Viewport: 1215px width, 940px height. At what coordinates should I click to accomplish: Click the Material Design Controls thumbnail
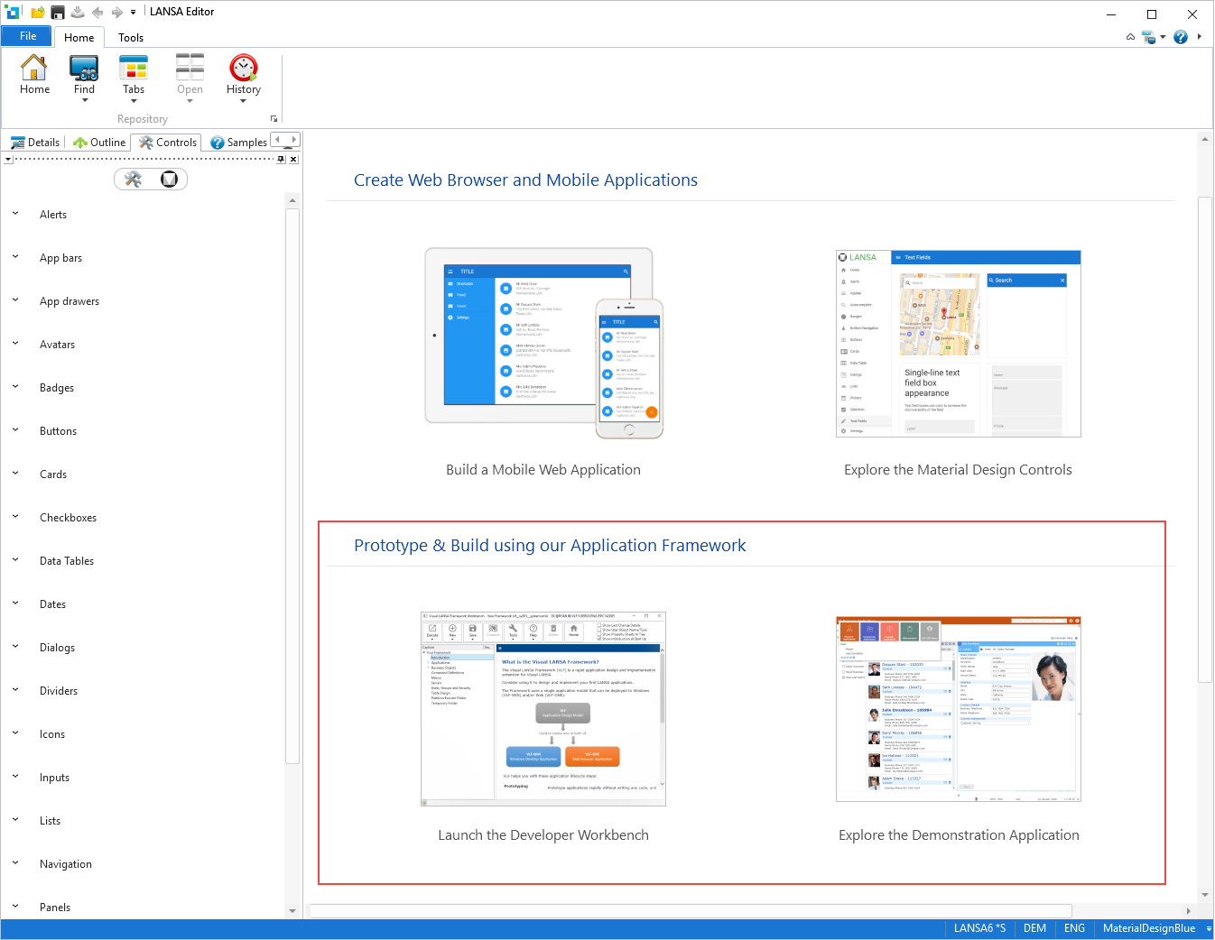[x=959, y=344]
